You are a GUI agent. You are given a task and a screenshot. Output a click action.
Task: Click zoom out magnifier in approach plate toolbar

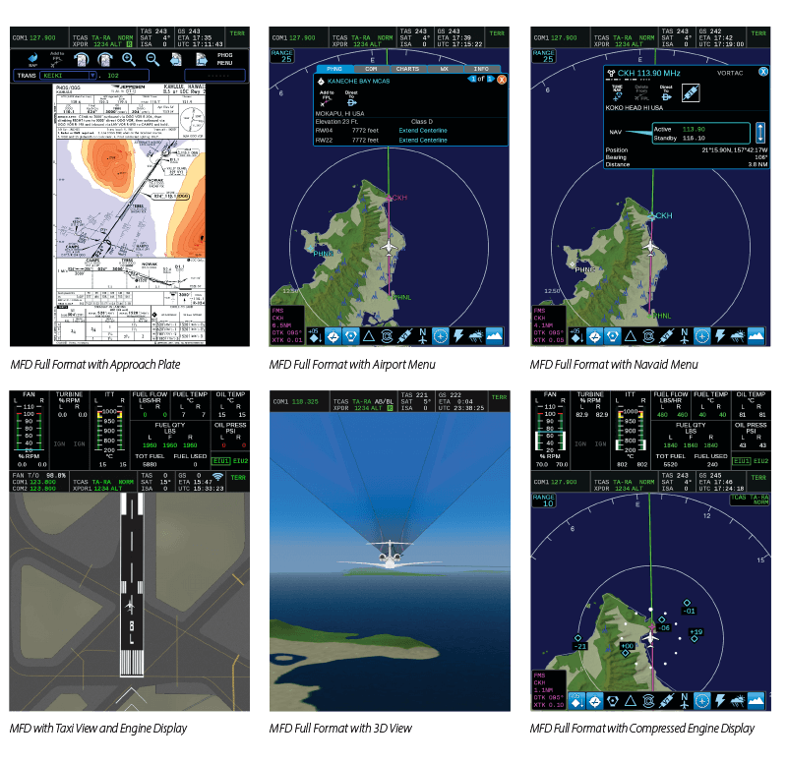(152, 59)
